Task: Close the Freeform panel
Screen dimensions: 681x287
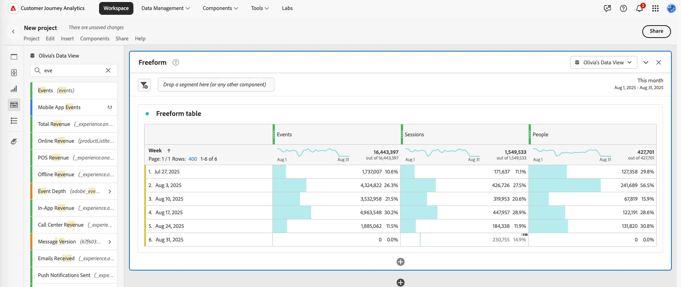Action: click(x=659, y=62)
